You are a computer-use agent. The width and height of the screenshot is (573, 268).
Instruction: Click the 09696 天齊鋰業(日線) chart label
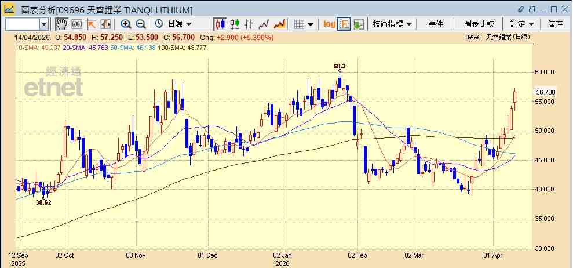tap(497, 37)
